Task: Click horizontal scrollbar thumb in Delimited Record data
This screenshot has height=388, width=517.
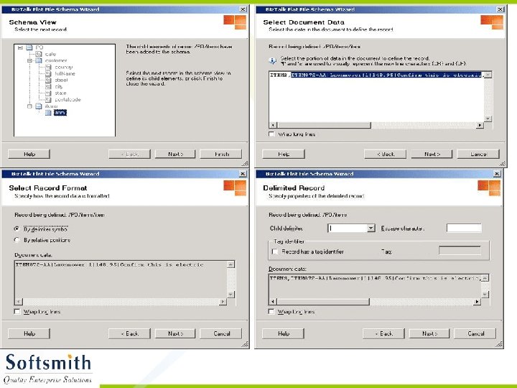Action: (323, 301)
